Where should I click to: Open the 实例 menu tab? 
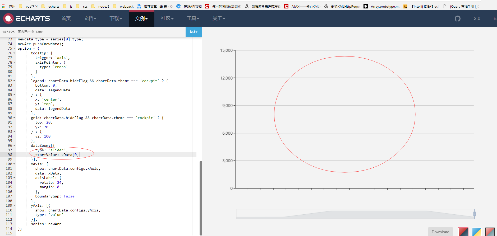[x=141, y=18]
